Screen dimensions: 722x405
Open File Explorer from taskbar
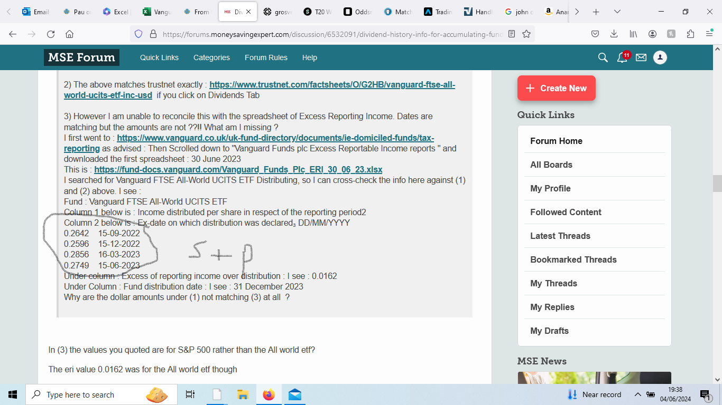pos(243,394)
